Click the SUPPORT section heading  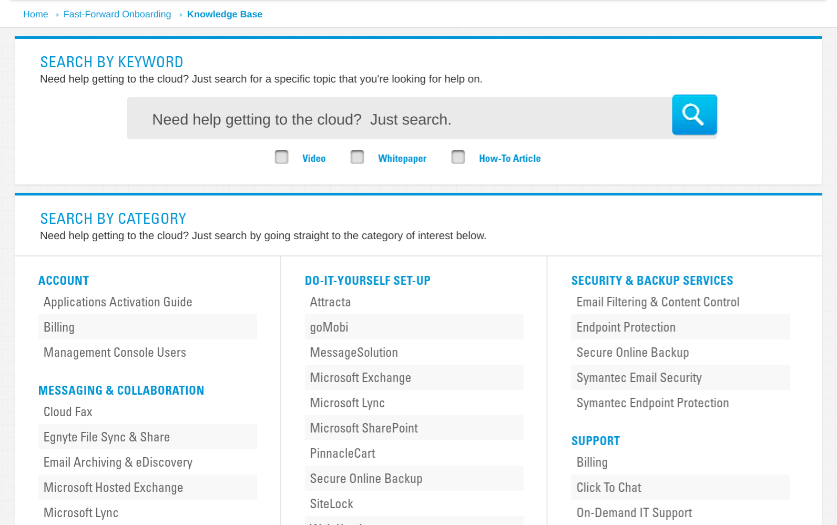[x=596, y=441]
